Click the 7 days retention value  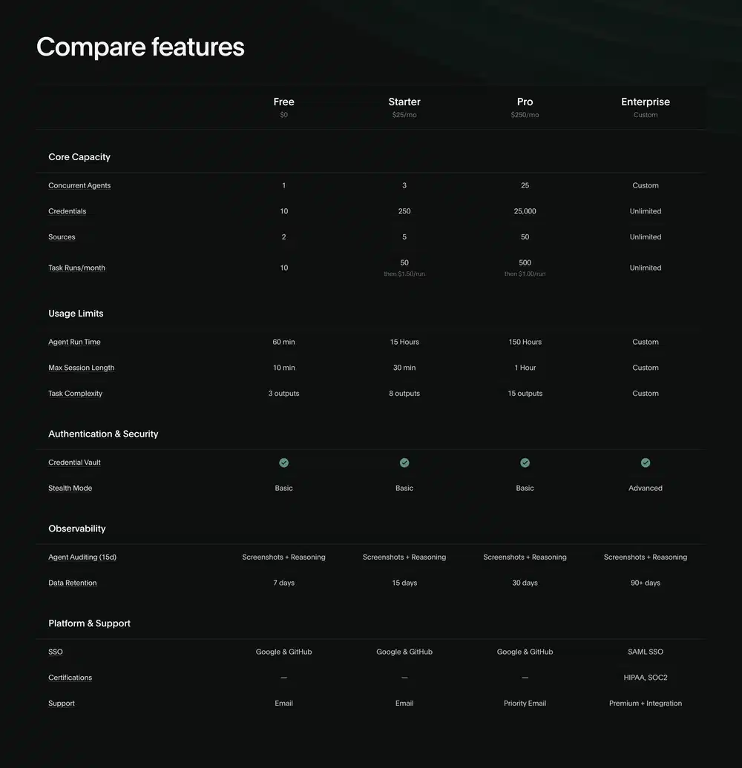coord(283,583)
